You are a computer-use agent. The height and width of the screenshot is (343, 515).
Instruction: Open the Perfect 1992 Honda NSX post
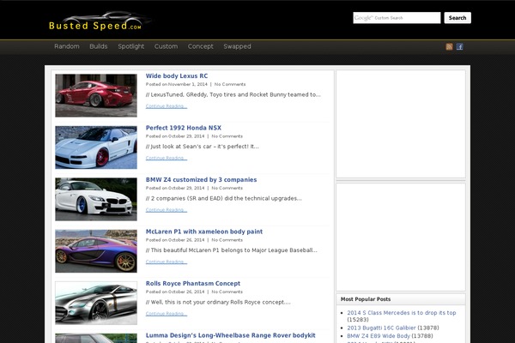[184, 128]
